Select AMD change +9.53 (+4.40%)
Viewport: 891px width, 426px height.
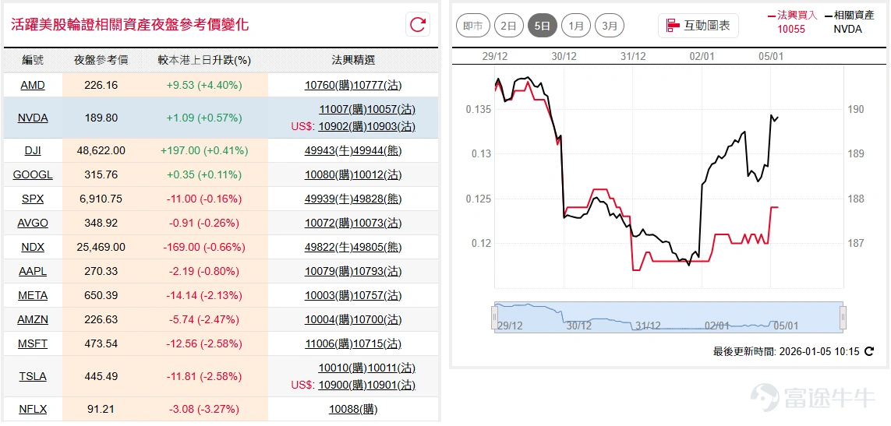tap(204, 85)
